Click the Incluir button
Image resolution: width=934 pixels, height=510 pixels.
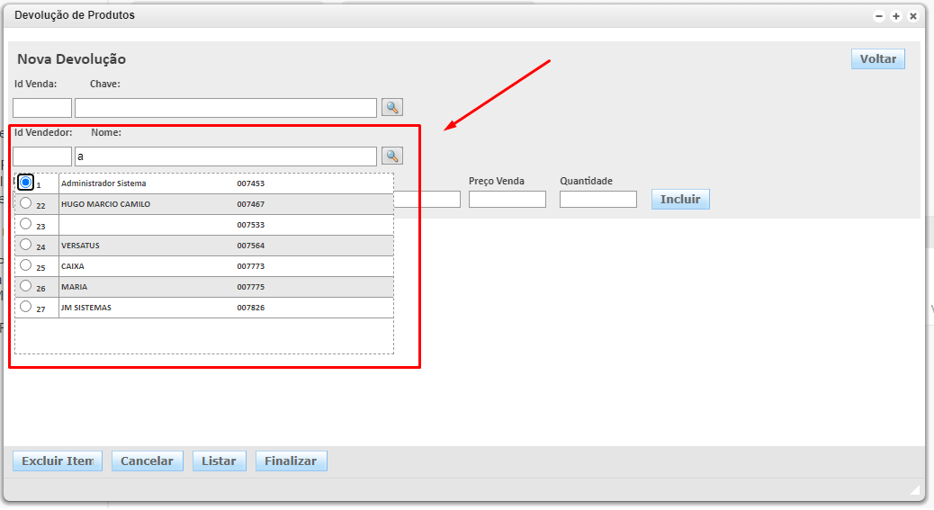point(680,199)
